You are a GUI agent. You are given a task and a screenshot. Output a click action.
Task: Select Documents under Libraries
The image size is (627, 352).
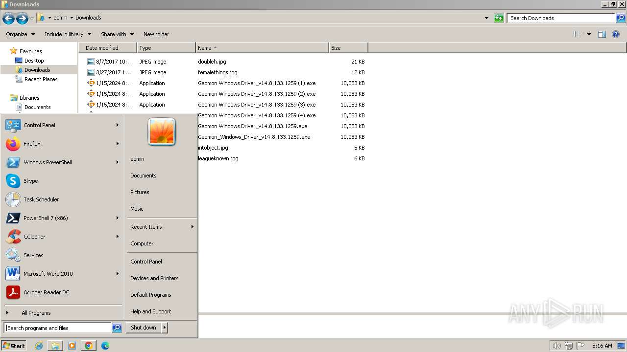coord(38,107)
